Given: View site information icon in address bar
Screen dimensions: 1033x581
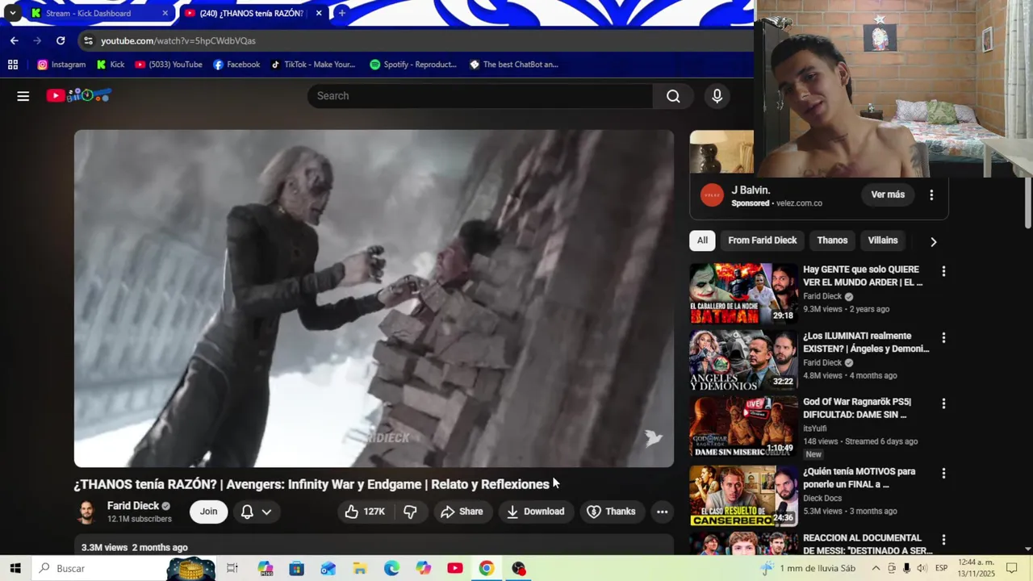Looking at the screenshot, I should (88, 40).
